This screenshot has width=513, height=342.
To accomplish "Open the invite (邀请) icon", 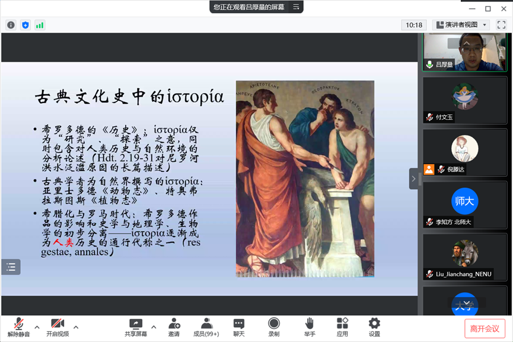I will pos(174,327).
